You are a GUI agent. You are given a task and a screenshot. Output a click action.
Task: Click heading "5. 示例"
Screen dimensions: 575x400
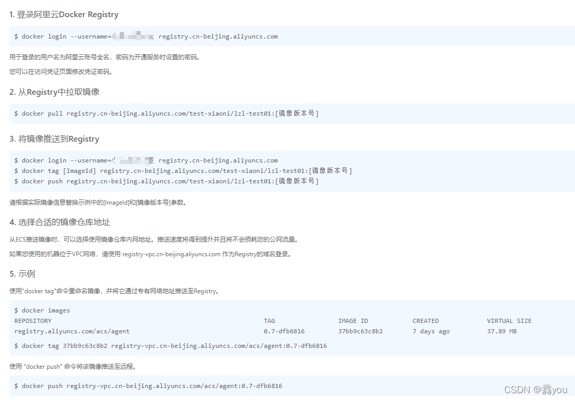[22, 274]
